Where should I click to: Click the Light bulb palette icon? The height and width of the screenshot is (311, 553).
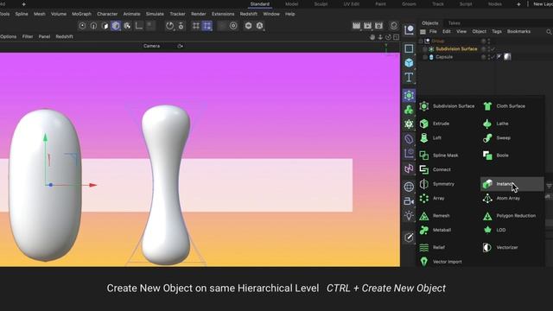tap(409, 215)
